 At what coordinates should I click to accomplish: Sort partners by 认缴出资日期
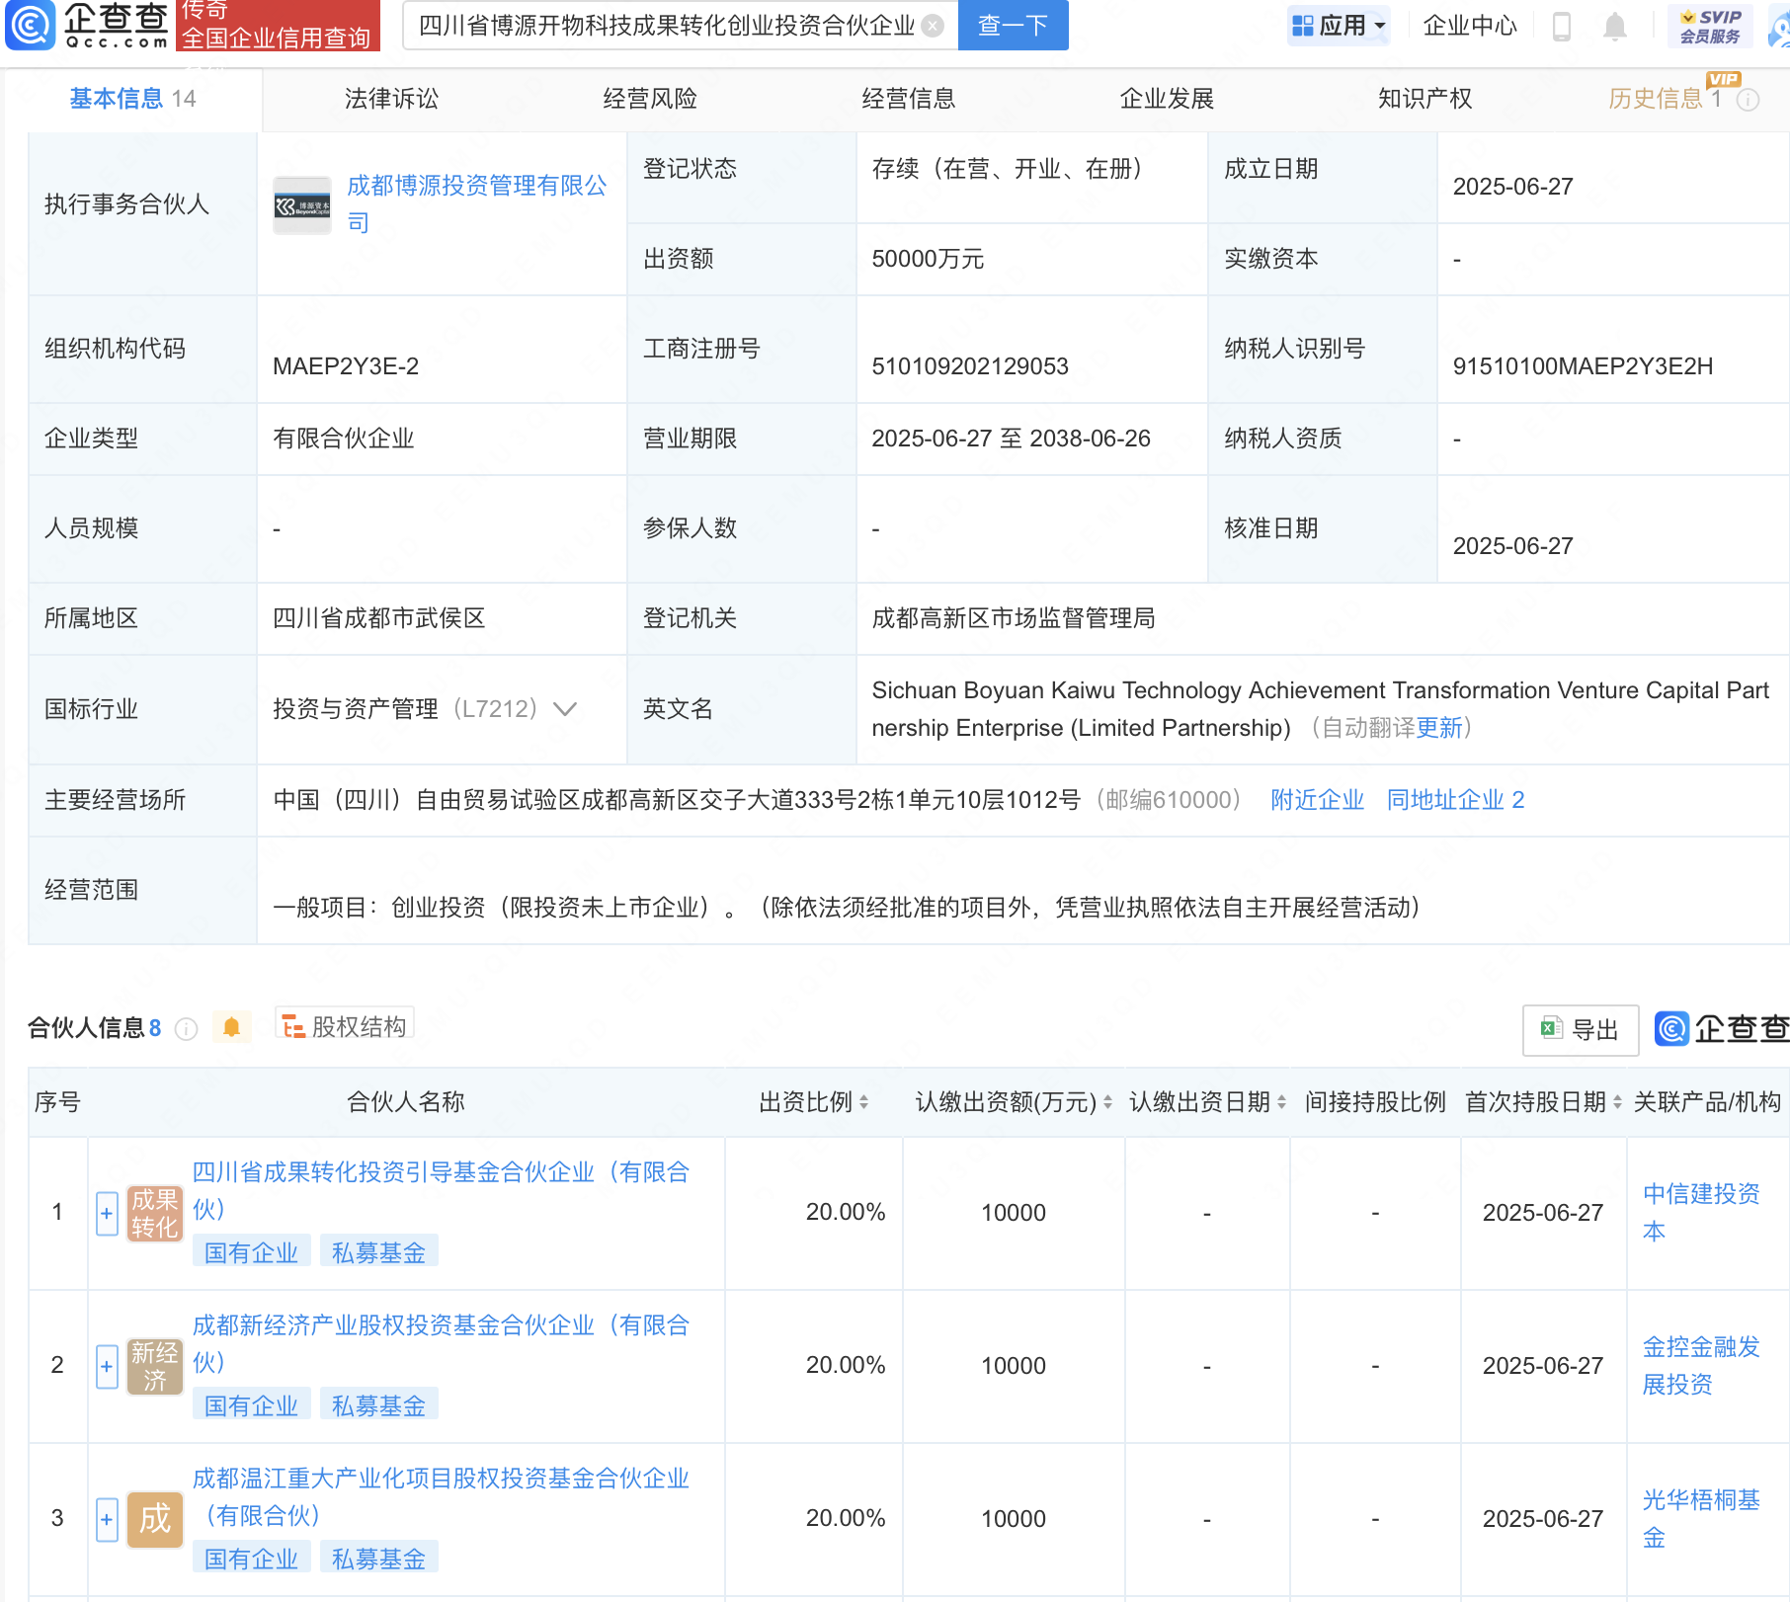[x=1281, y=1102]
